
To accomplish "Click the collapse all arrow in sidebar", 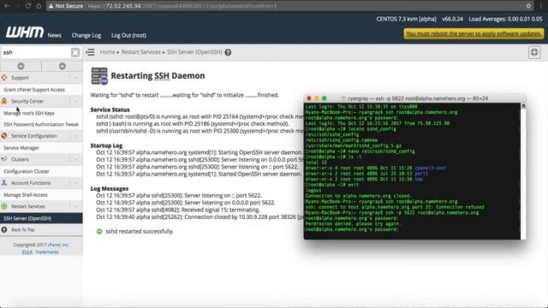I will click(21, 66).
